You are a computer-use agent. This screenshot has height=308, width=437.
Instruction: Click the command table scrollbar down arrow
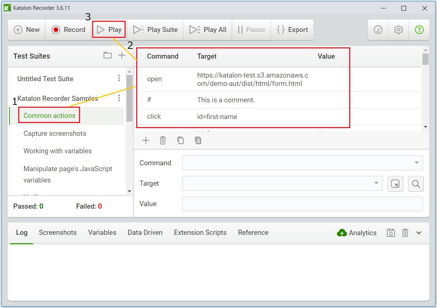click(x=425, y=127)
